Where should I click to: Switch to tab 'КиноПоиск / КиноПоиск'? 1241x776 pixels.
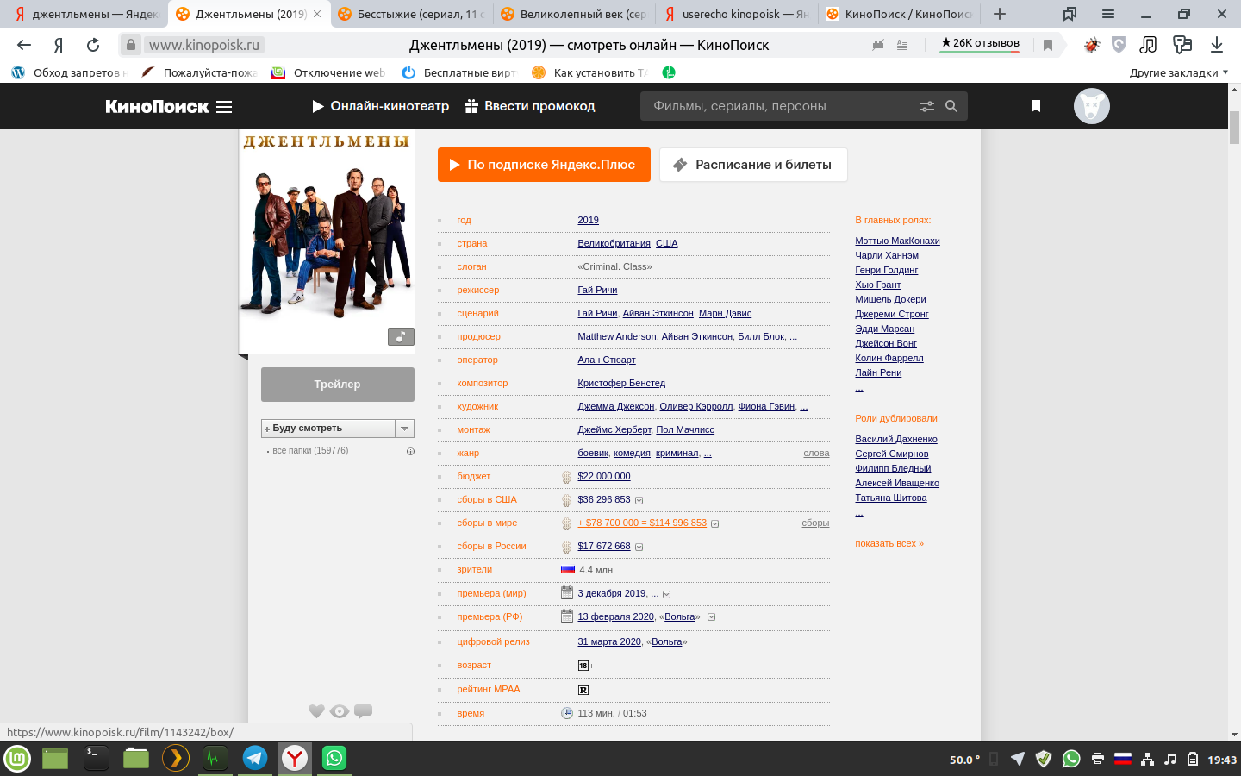tap(899, 14)
